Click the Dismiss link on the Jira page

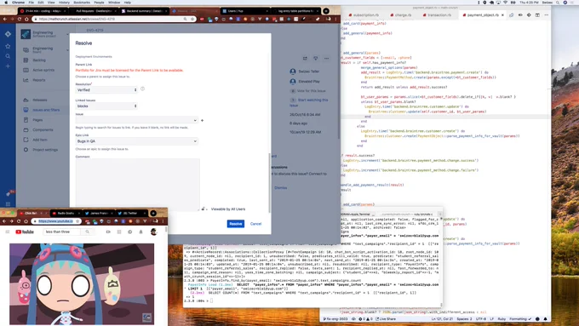point(281,188)
